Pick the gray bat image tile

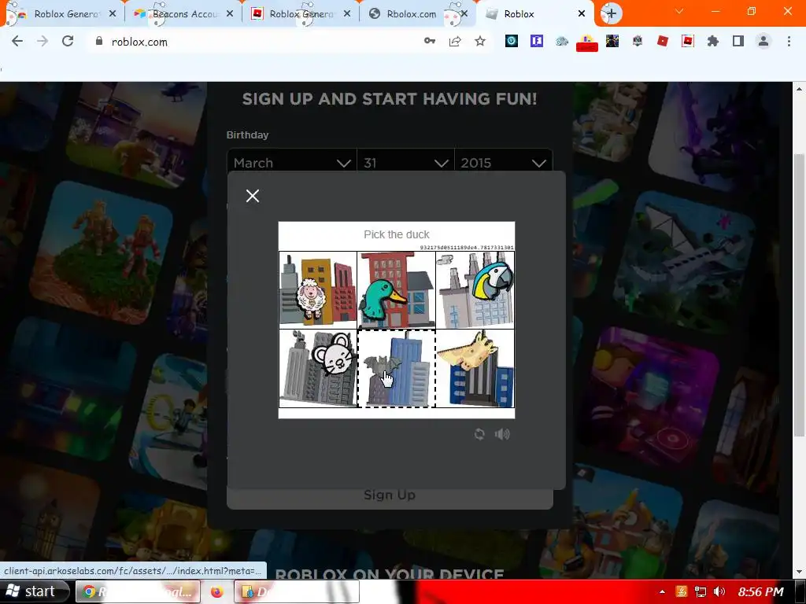[x=397, y=368]
